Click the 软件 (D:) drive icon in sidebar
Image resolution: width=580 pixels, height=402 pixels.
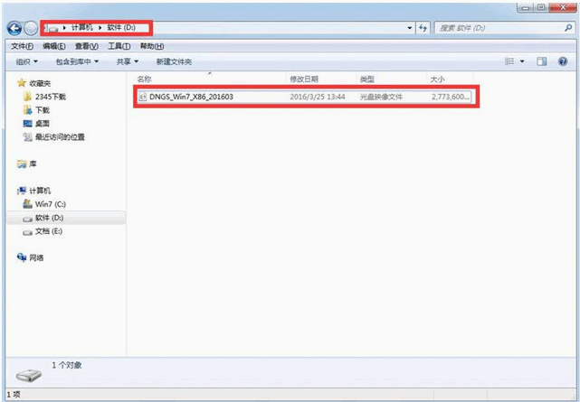(27, 219)
